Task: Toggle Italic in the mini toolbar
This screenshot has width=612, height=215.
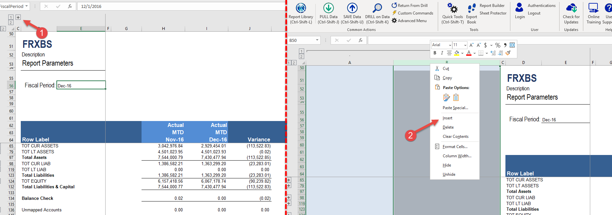Action: coord(442,53)
